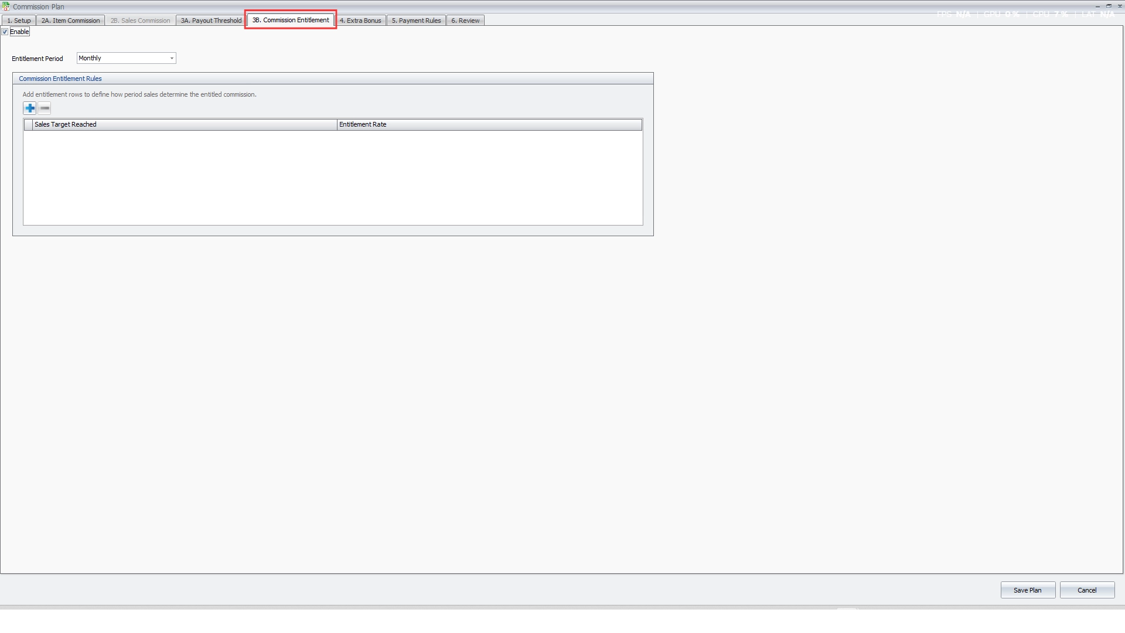Click the empty entitlement rules grid area

[x=333, y=178]
